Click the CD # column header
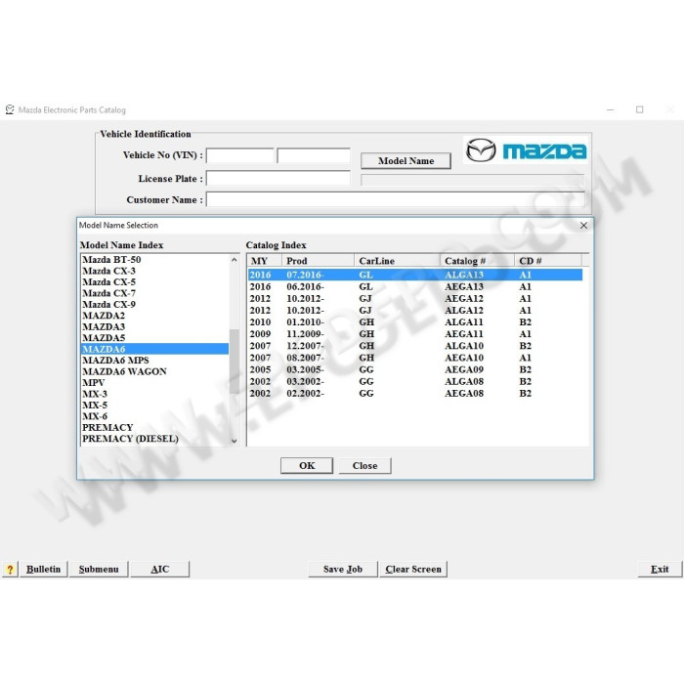 (x=548, y=261)
